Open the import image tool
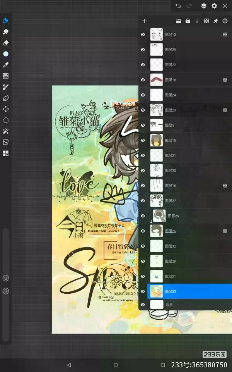 point(6,142)
